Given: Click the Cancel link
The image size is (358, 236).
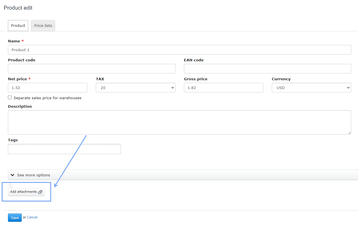Looking at the screenshot, I should 32,217.
